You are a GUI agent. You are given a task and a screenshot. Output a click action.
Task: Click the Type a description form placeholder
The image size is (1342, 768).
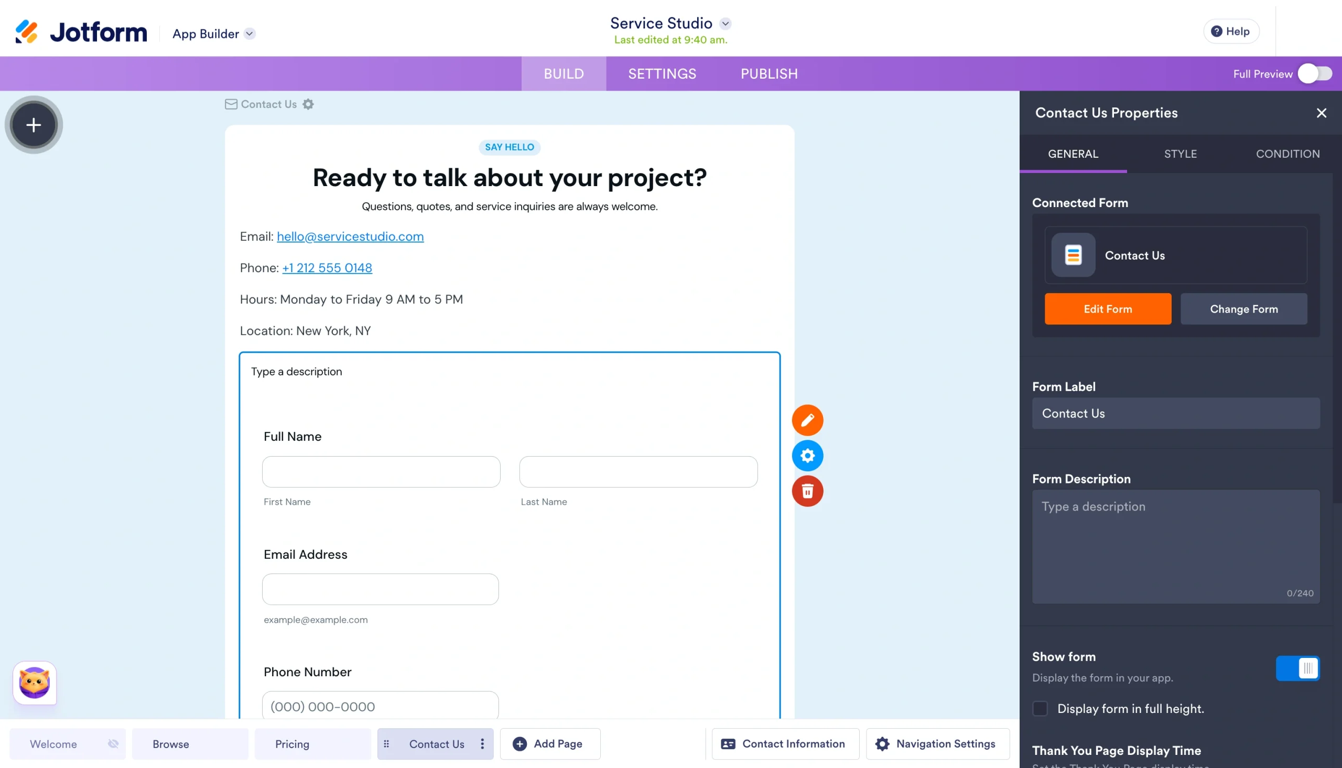coord(296,371)
